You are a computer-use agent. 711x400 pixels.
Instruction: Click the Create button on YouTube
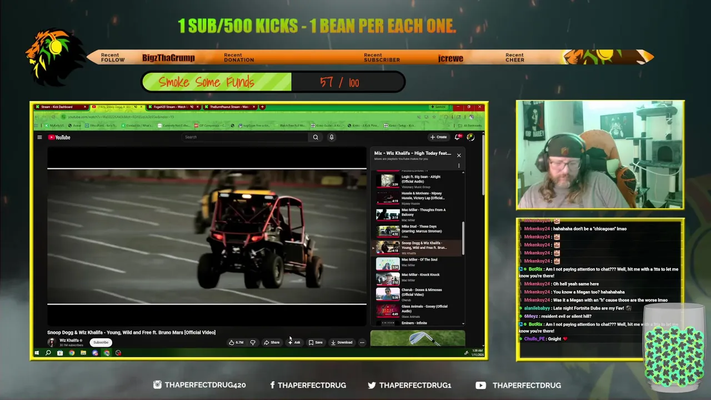(438, 137)
